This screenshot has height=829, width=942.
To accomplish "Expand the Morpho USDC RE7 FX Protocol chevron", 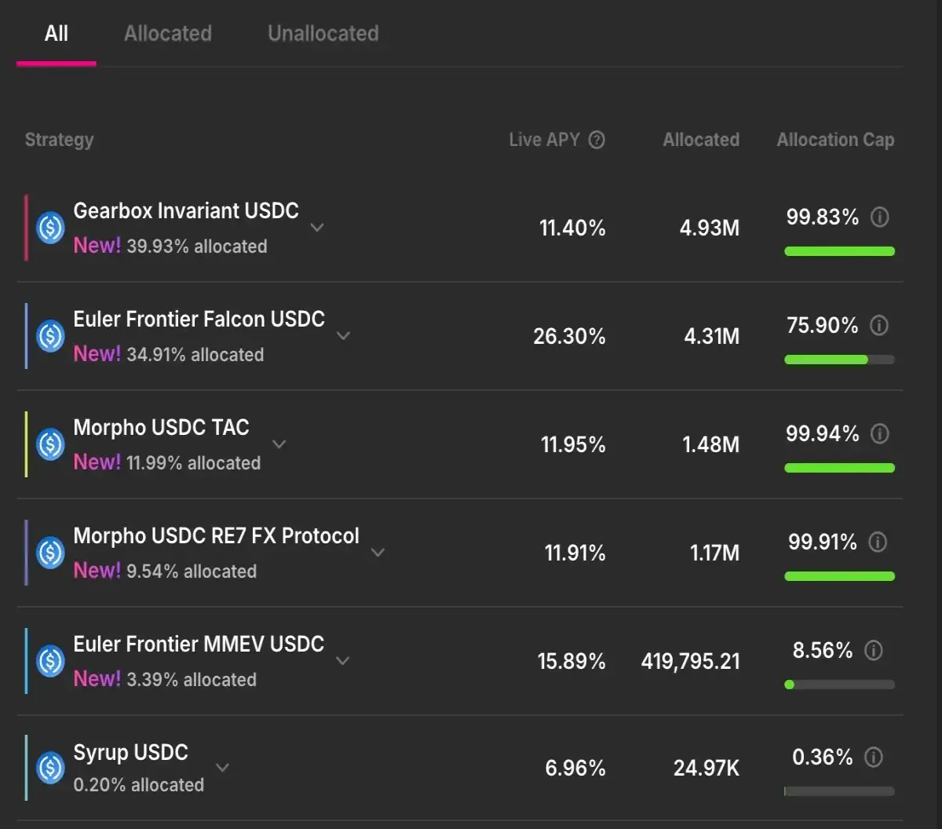I will point(378,553).
